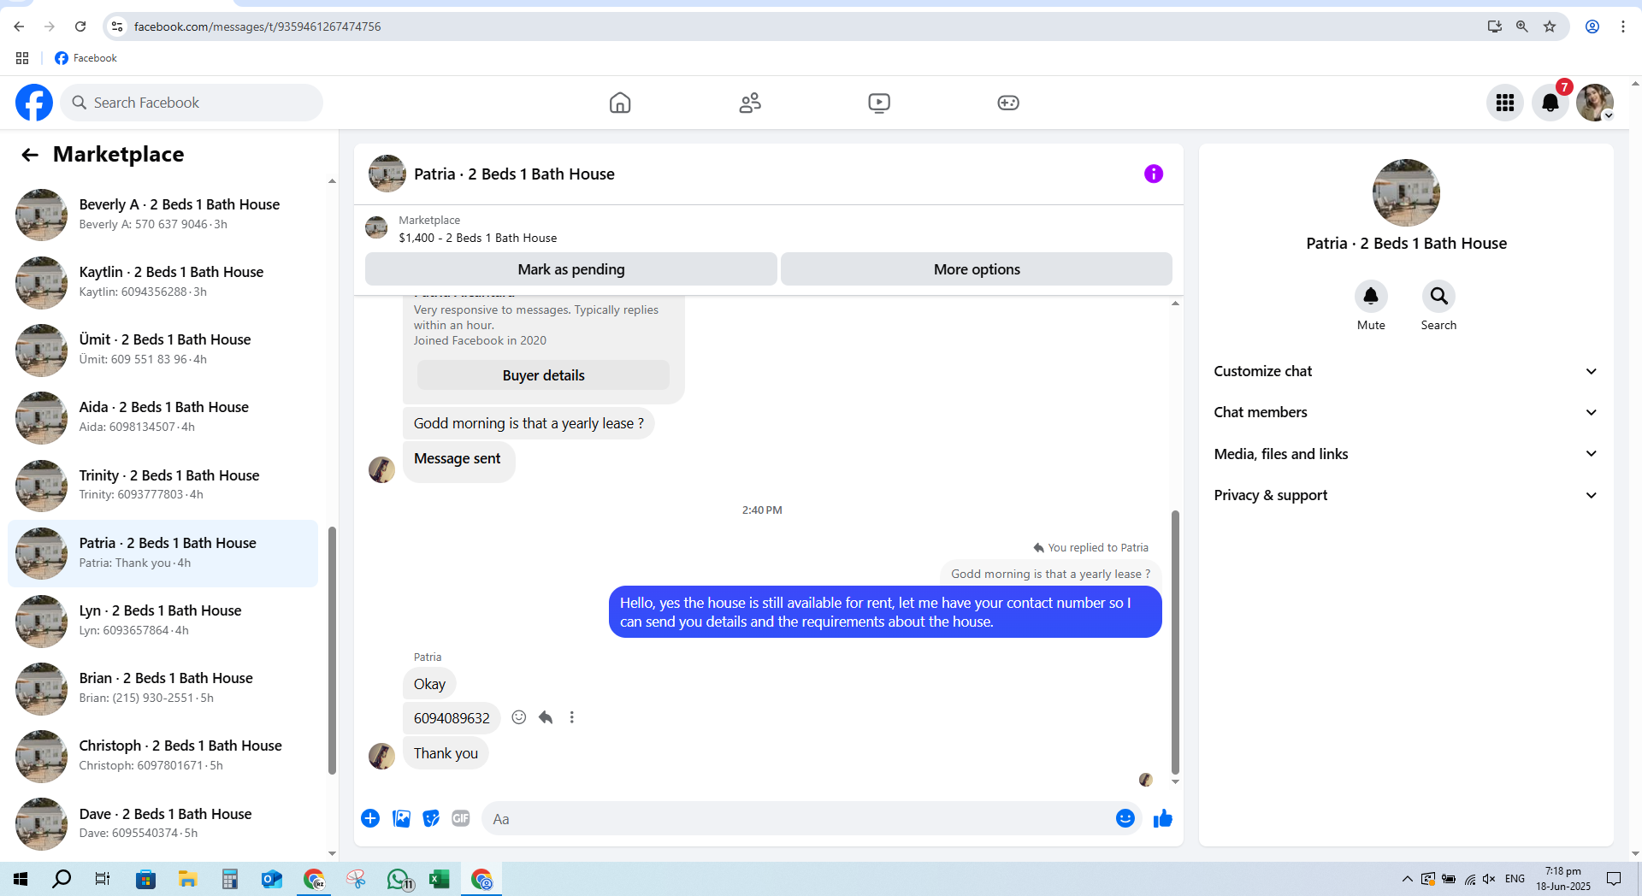
Task: Open Aida conversation
Action: [x=162, y=417]
